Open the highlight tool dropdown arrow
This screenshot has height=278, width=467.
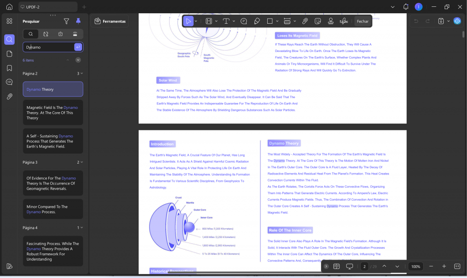(x=216, y=21)
